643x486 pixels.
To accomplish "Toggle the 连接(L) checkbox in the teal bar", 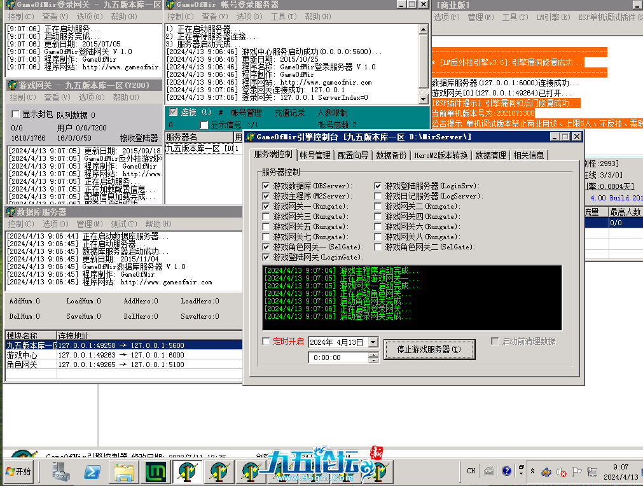I will pos(173,112).
